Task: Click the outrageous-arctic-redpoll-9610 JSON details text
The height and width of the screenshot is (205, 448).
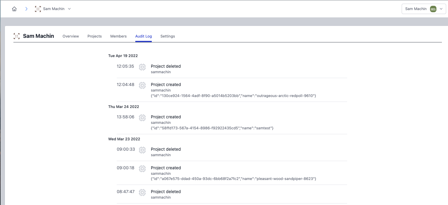Action: (233, 96)
